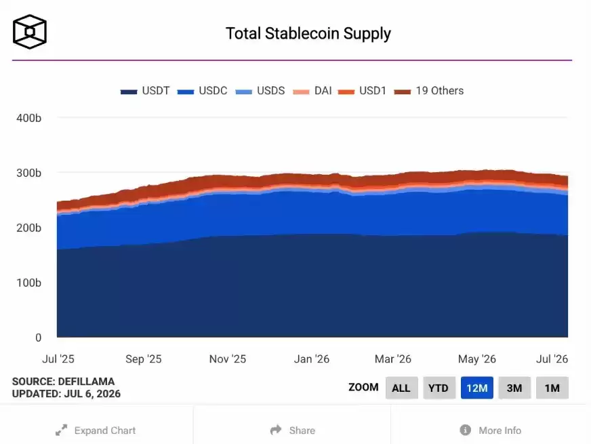Screen dimensions: 591x444
Task: Switch zoom to 1M
Action: coord(552,388)
